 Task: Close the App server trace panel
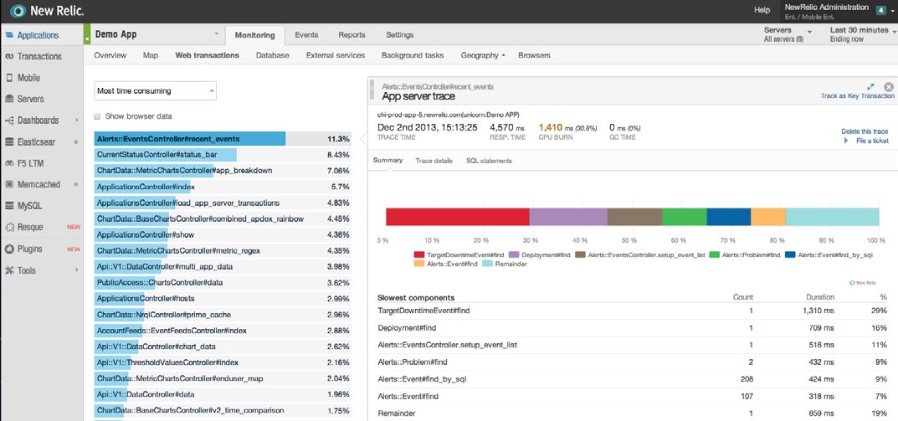tap(888, 86)
